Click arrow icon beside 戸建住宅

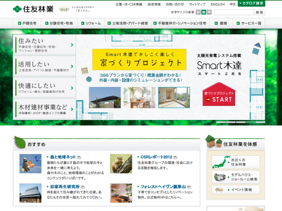click(x=19, y=23)
